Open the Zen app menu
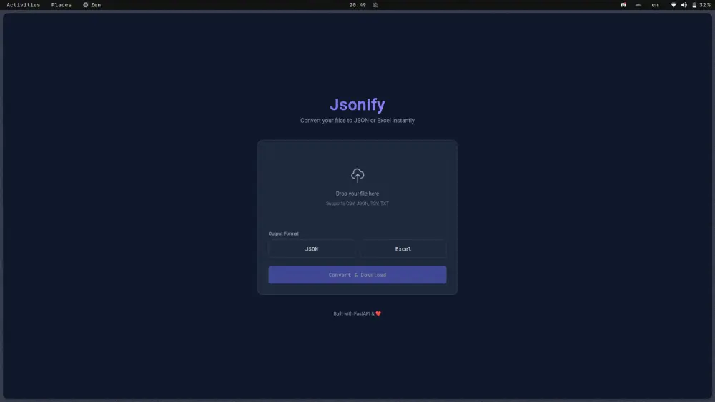 92,5
